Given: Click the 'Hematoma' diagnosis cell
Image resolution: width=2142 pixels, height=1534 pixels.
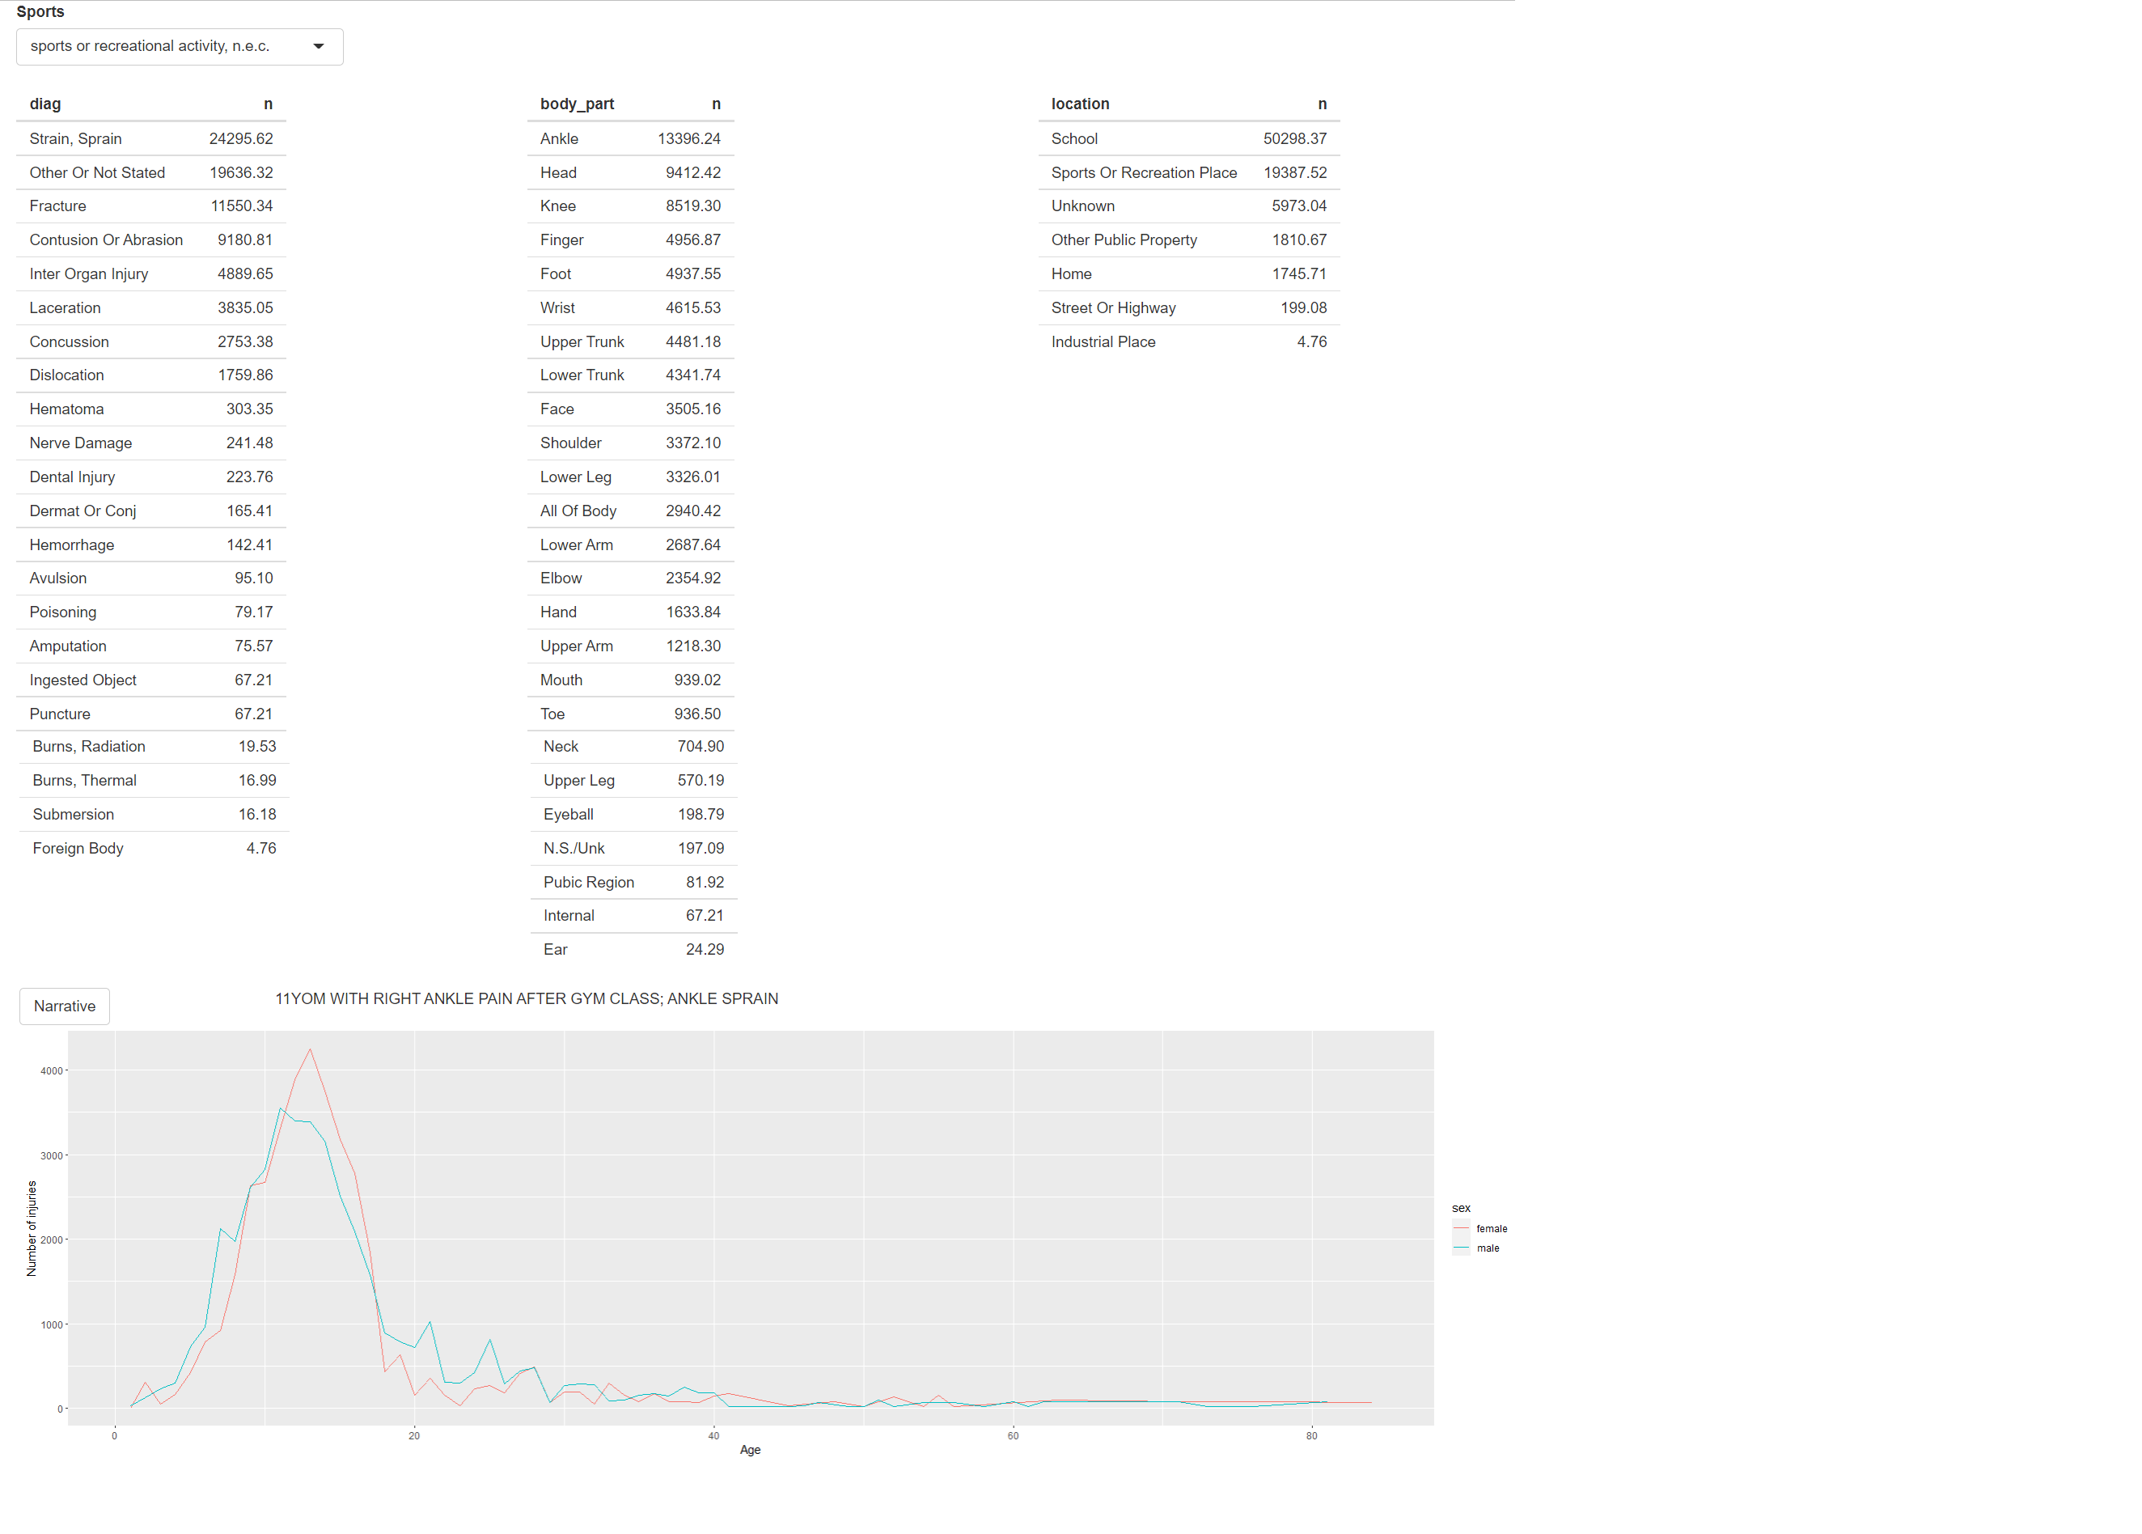Looking at the screenshot, I should 66,409.
